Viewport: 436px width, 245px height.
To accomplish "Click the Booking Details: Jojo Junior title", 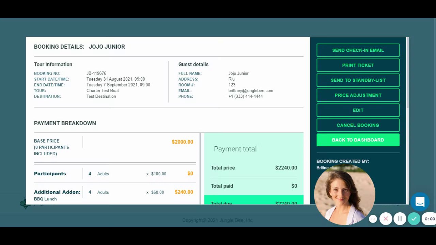I will tap(79, 47).
